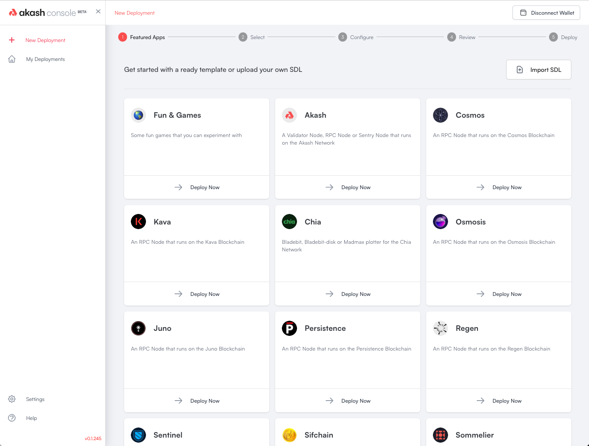The width and height of the screenshot is (589, 446).
Task: Go to step 3 Configure
Action: click(x=356, y=37)
